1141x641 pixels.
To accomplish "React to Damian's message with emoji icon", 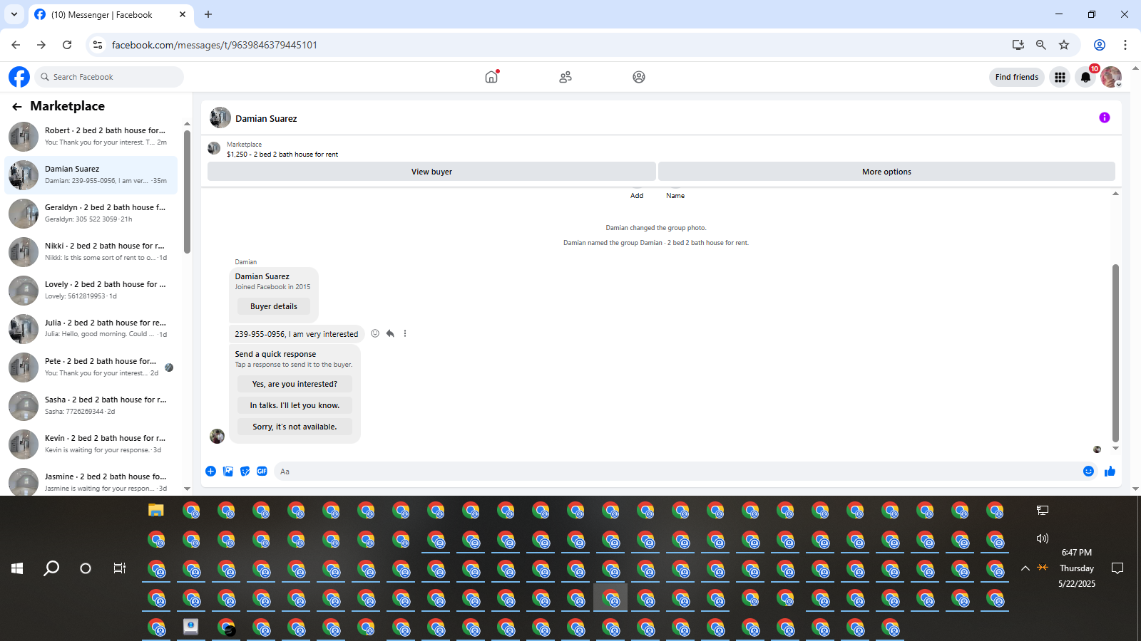I will click(x=375, y=333).
